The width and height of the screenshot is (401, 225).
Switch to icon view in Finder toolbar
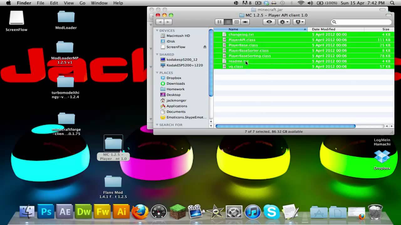tap(219, 22)
